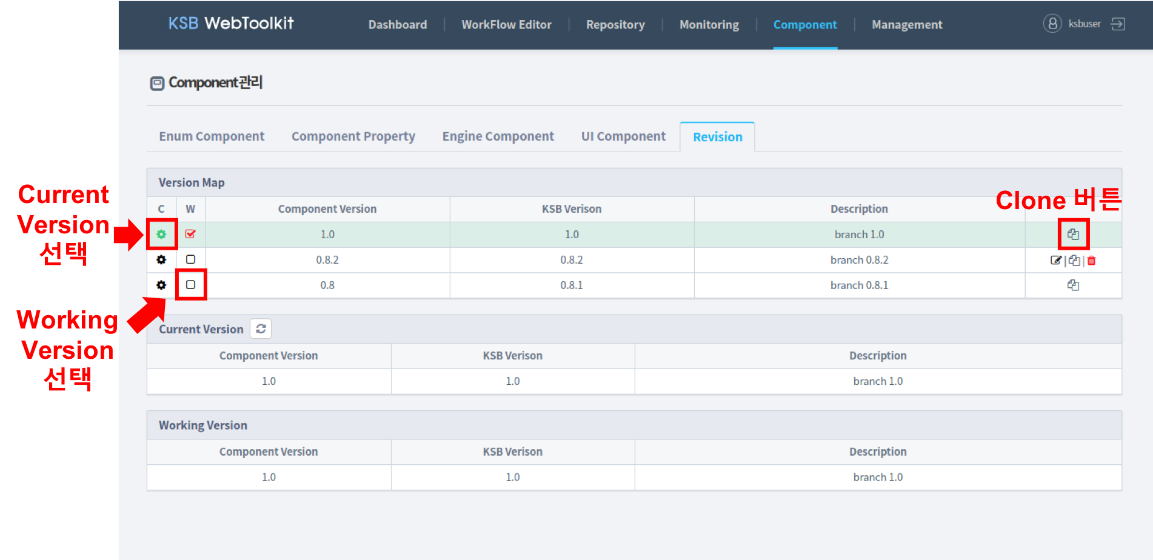Switch to Engine Component tab

click(498, 136)
